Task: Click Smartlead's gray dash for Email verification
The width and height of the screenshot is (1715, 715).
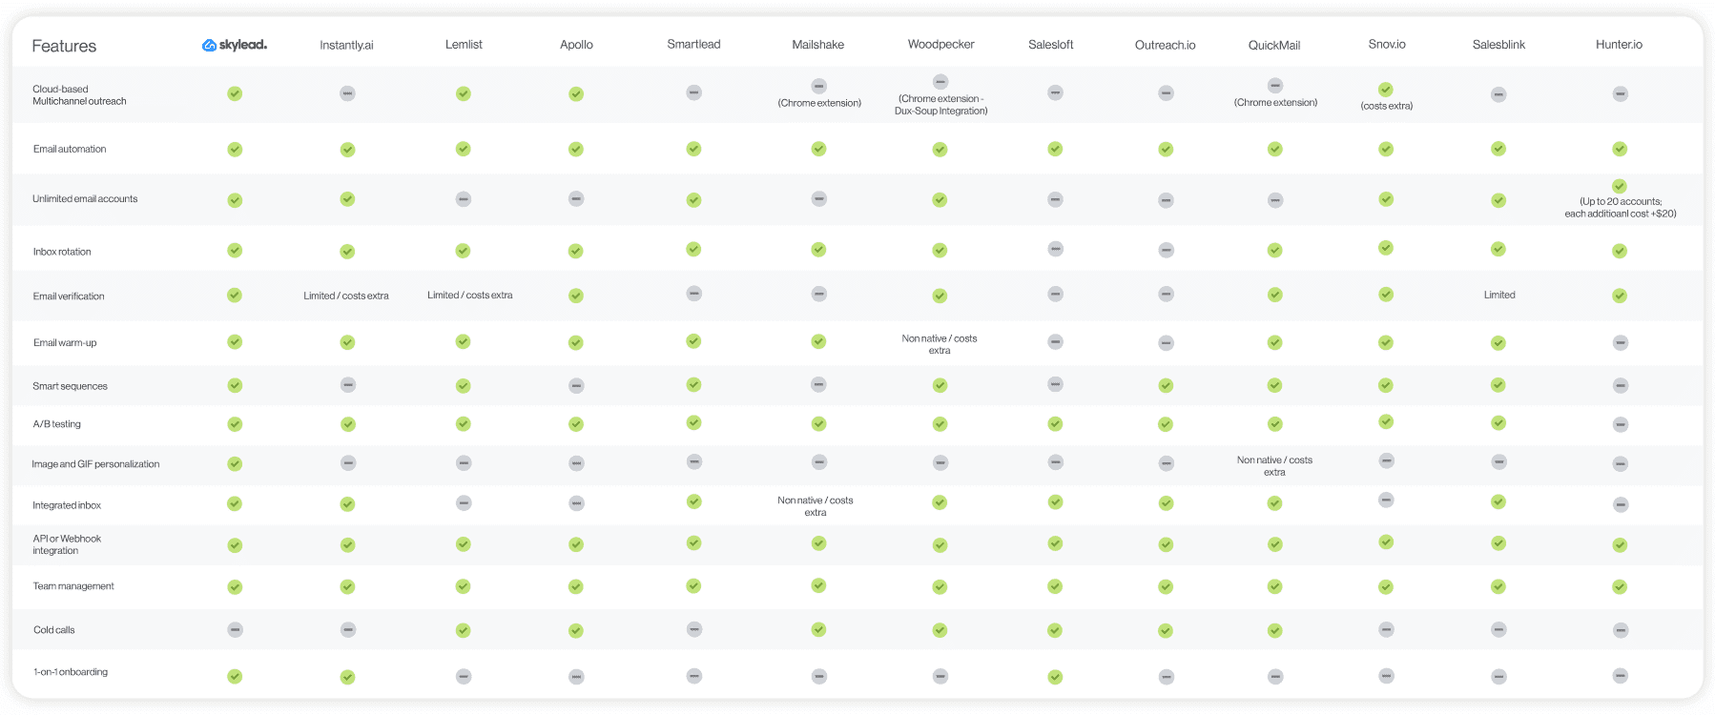Action: click(x=694, y=294)
